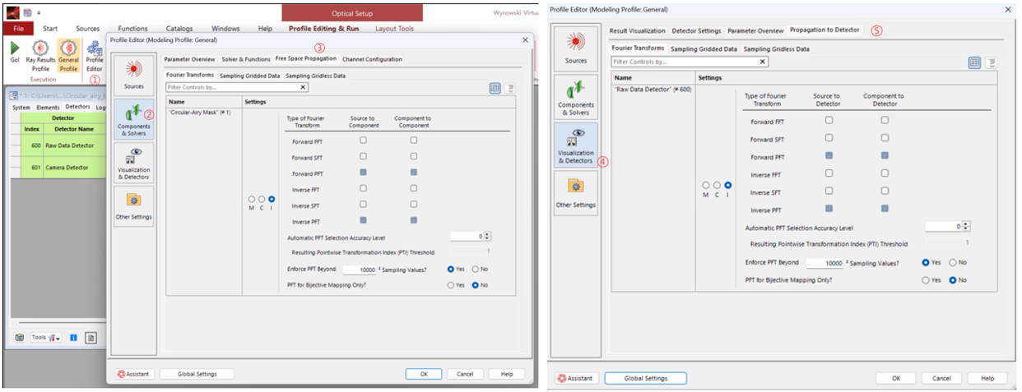Select the highlighted Components & Solvers category
1022x392 pixels.
point(133,119)
